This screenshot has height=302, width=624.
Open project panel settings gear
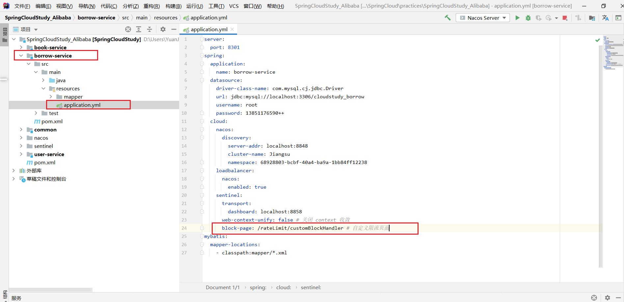point(163,29)
